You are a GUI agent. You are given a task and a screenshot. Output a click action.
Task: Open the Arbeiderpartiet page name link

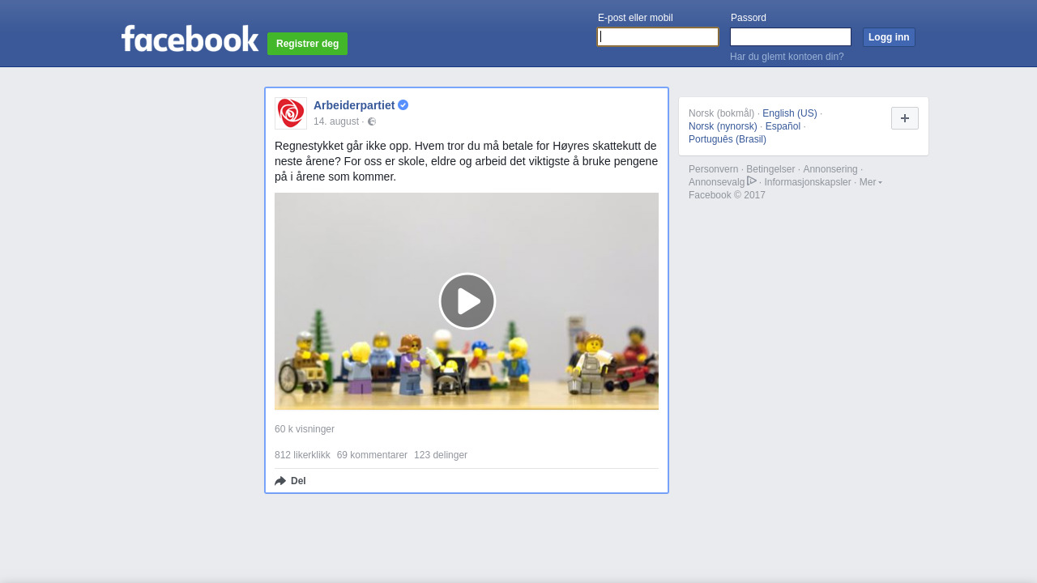pyautogui.click(x=354, y=105)
